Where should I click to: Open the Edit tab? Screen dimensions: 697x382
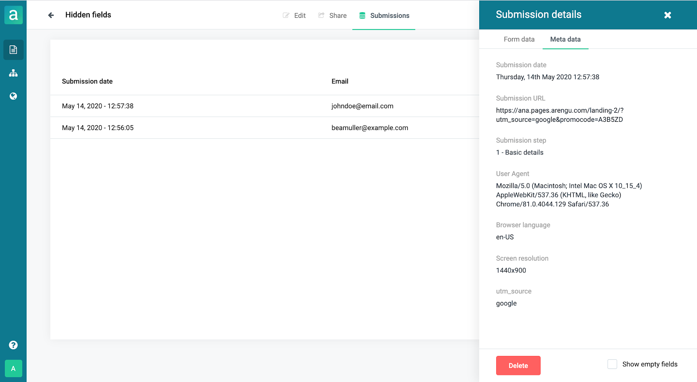pyautogui.click(x=294, y=16)
